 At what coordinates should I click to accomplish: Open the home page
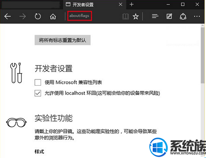coord(53,16)
